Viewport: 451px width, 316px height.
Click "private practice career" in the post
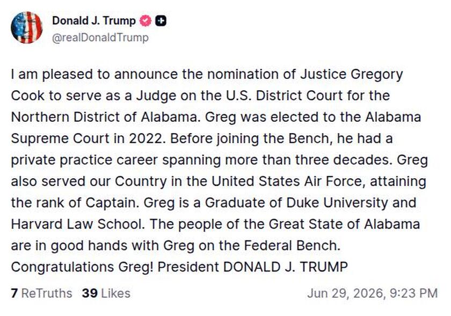click(x=84, y=160)
